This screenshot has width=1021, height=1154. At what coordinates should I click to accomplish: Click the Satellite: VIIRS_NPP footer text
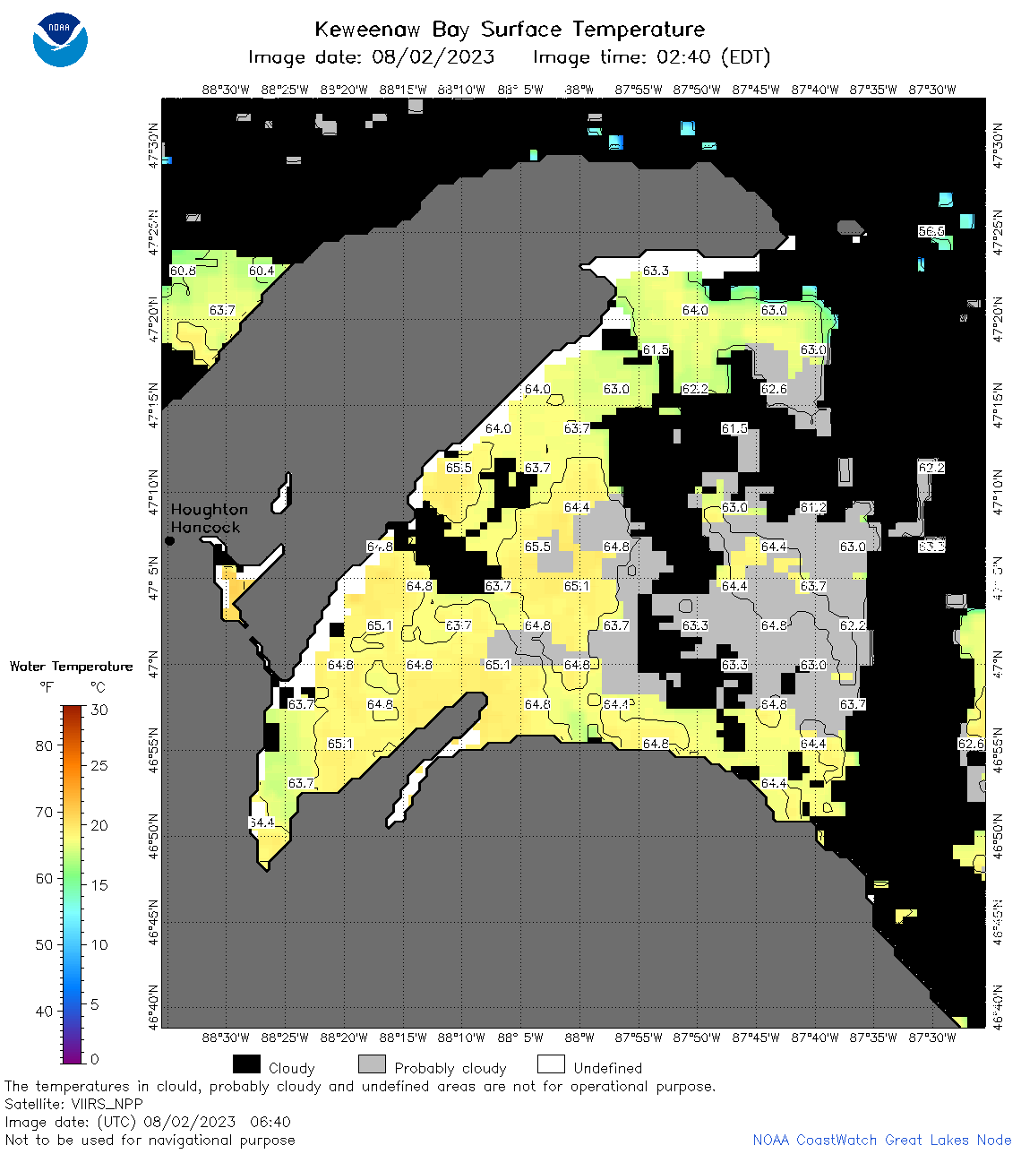pos(73,1104)
